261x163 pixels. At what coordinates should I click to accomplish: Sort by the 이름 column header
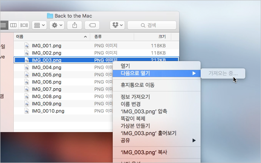[52, 37]
